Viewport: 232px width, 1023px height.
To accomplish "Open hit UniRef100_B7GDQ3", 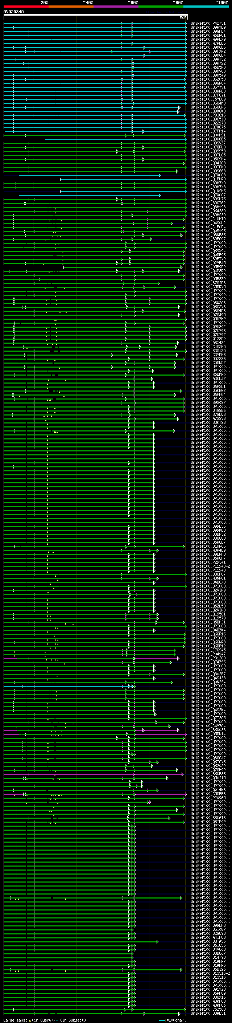I will point(208,414).
